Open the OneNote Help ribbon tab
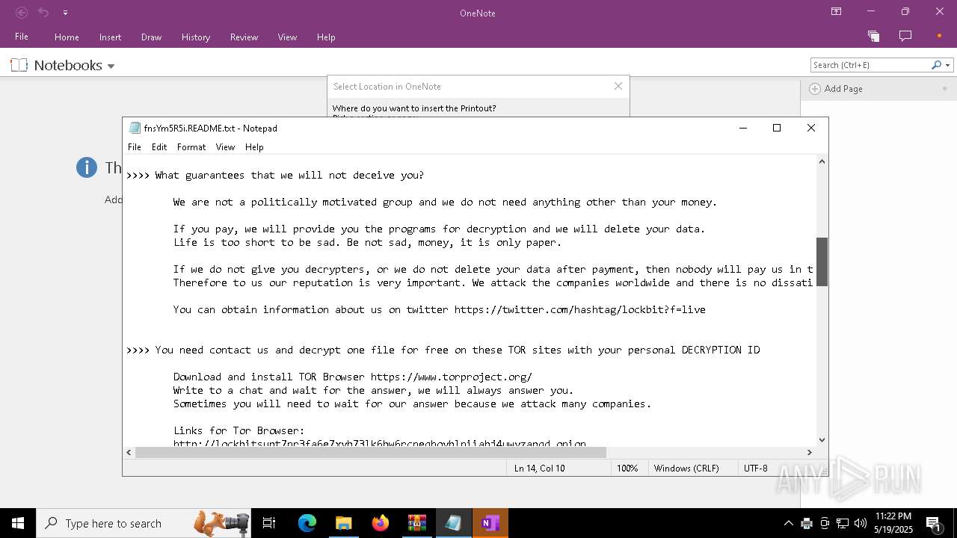Image resolution: width=957 pixels, height=538 pixels. tap(326, 37)
